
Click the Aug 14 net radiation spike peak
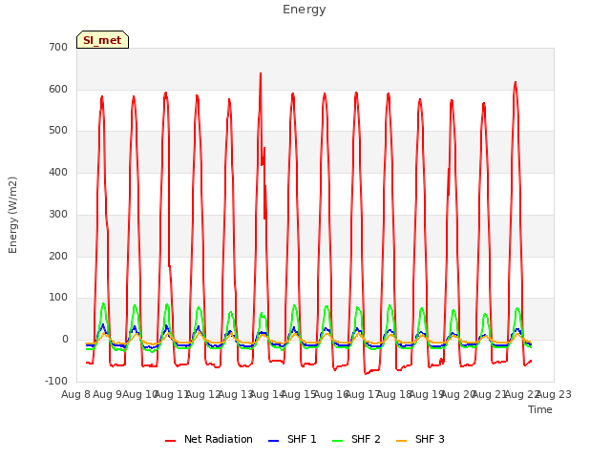coord(261,73)
